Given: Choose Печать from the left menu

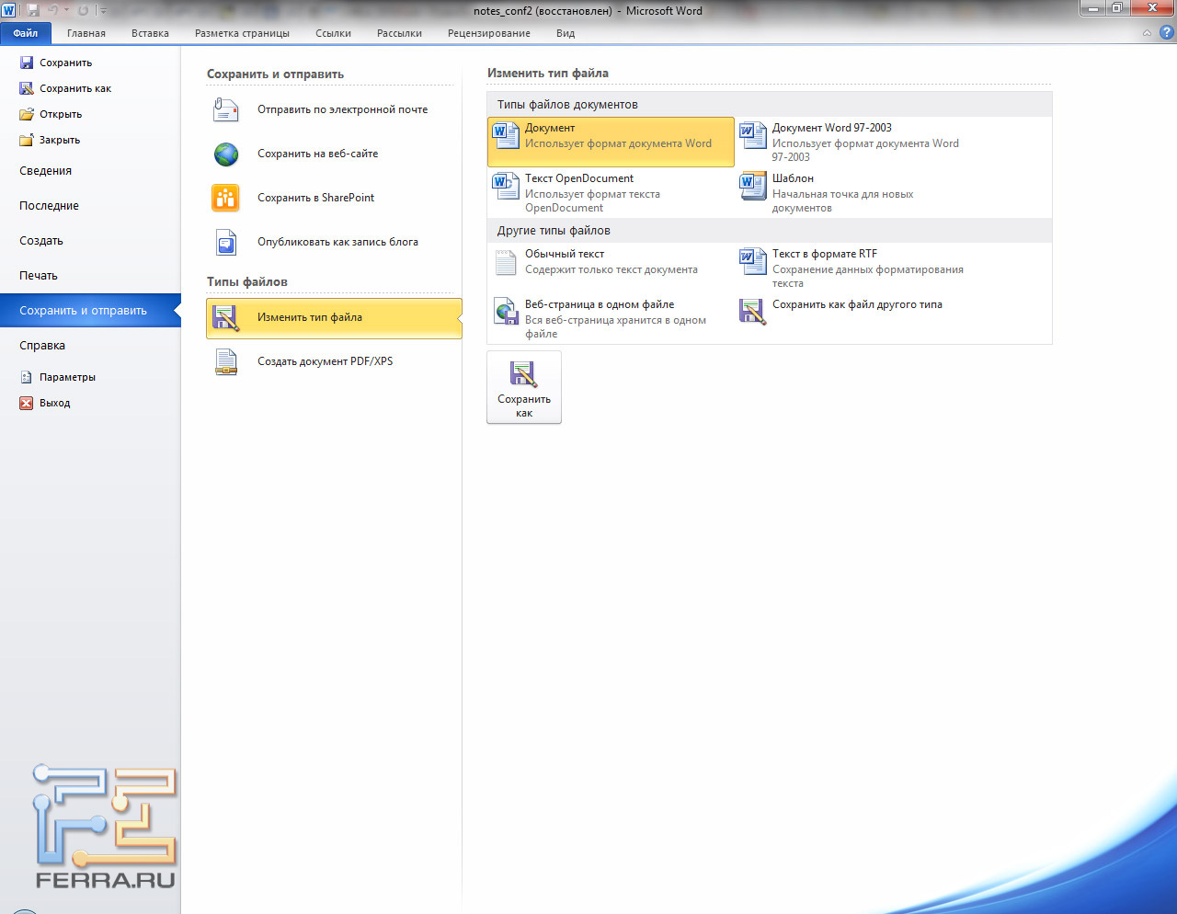Looking at the screenshot, I should 39,276.
